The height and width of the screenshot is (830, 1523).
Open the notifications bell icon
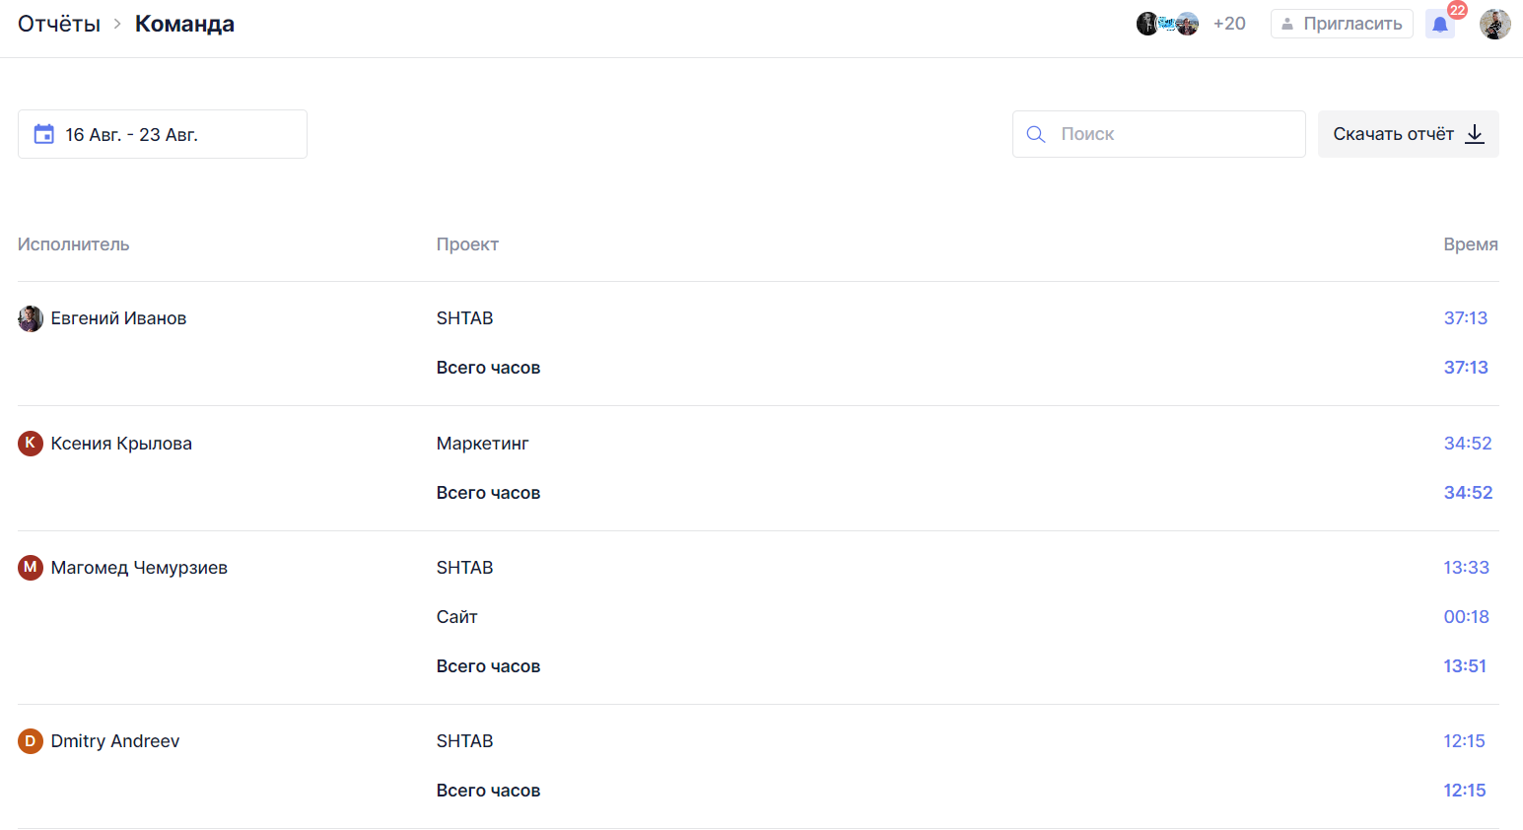click(x=1439, y=25)
